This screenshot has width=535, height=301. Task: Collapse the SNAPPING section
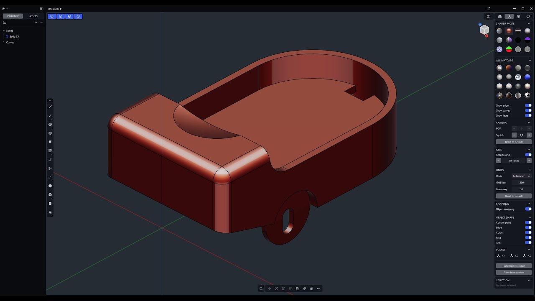point(529,204)
